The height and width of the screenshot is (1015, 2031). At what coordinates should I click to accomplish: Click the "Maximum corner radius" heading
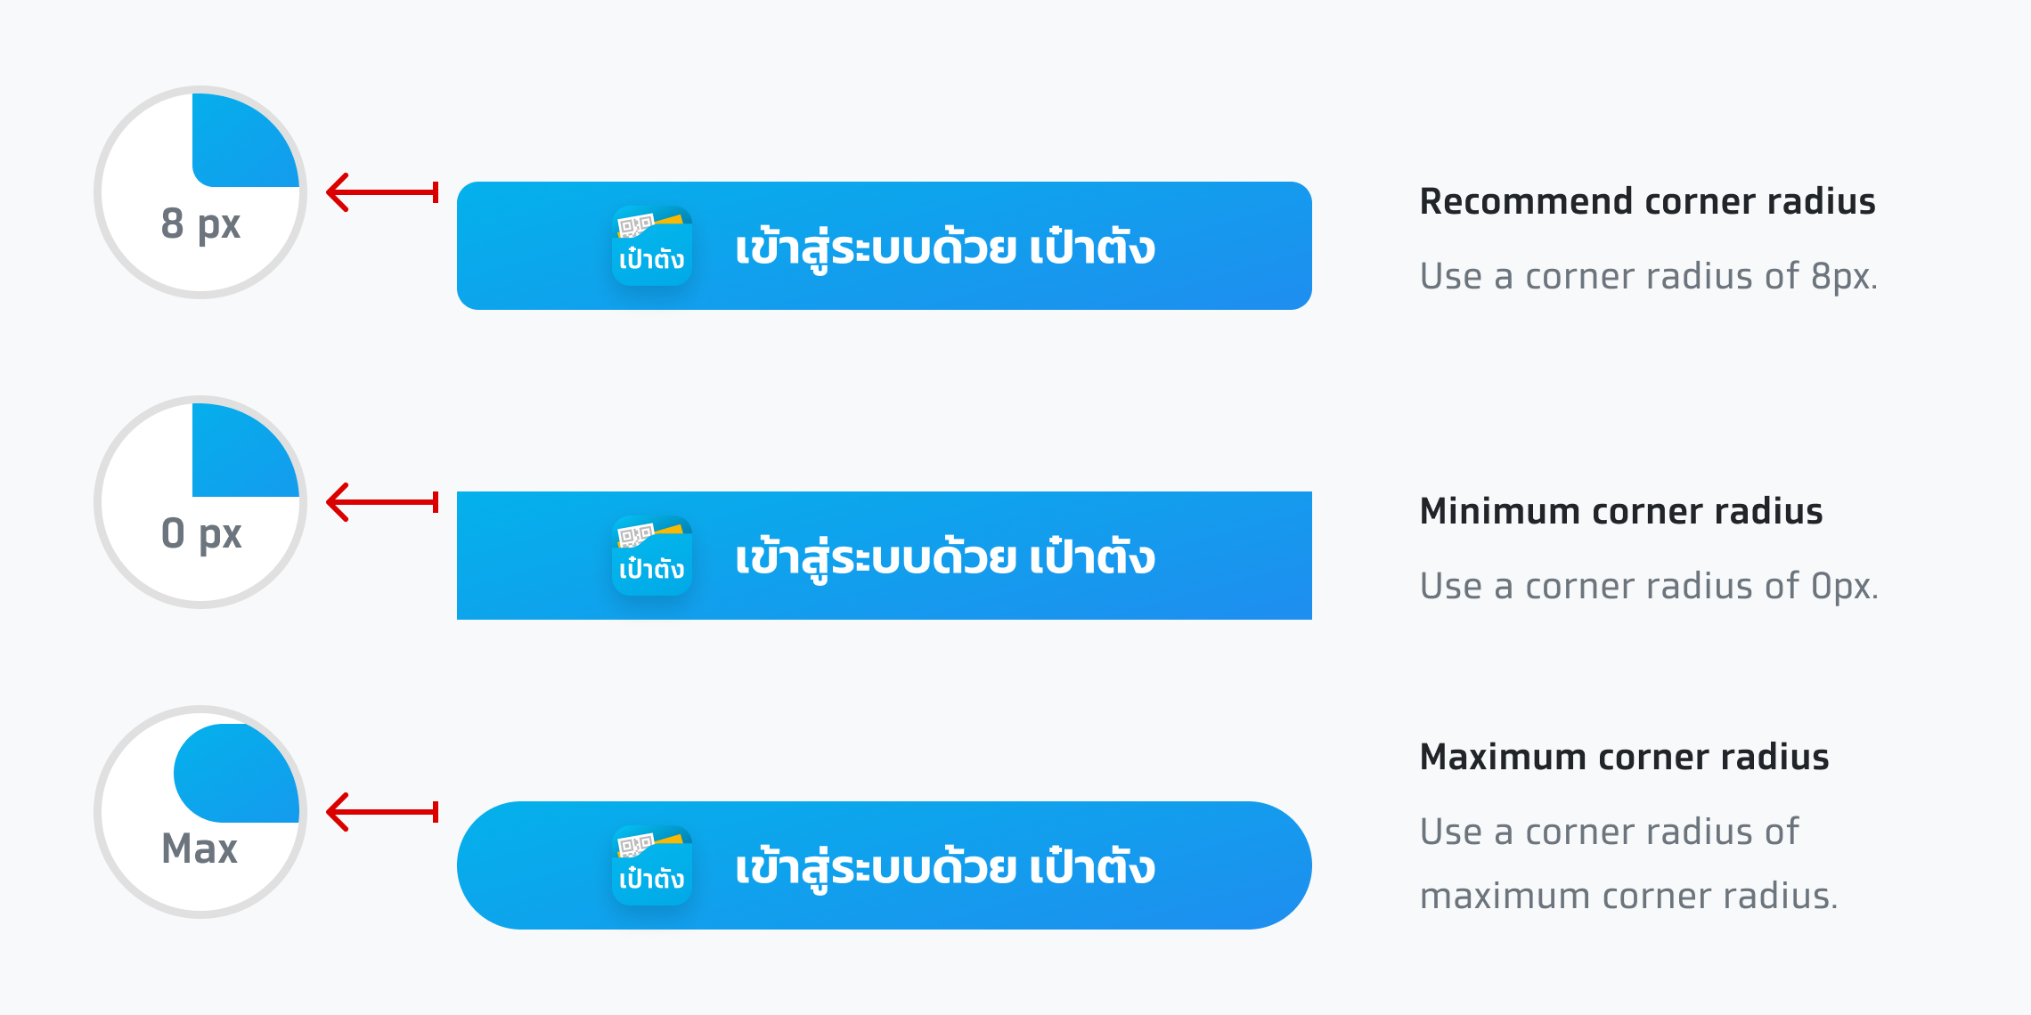1624,757
